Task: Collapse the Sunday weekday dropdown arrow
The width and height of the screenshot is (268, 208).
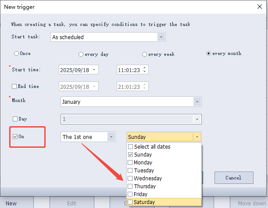Action: [x=197, y=137]
